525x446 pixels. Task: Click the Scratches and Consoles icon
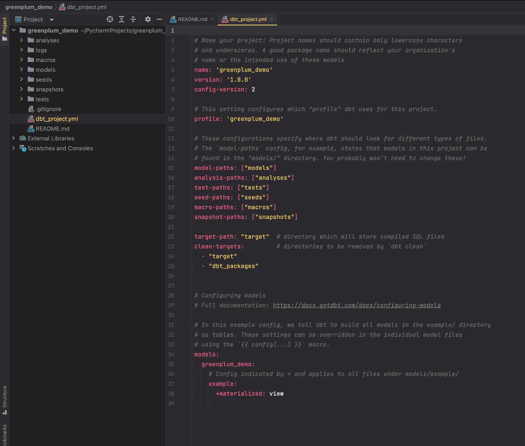pos(23,148)
